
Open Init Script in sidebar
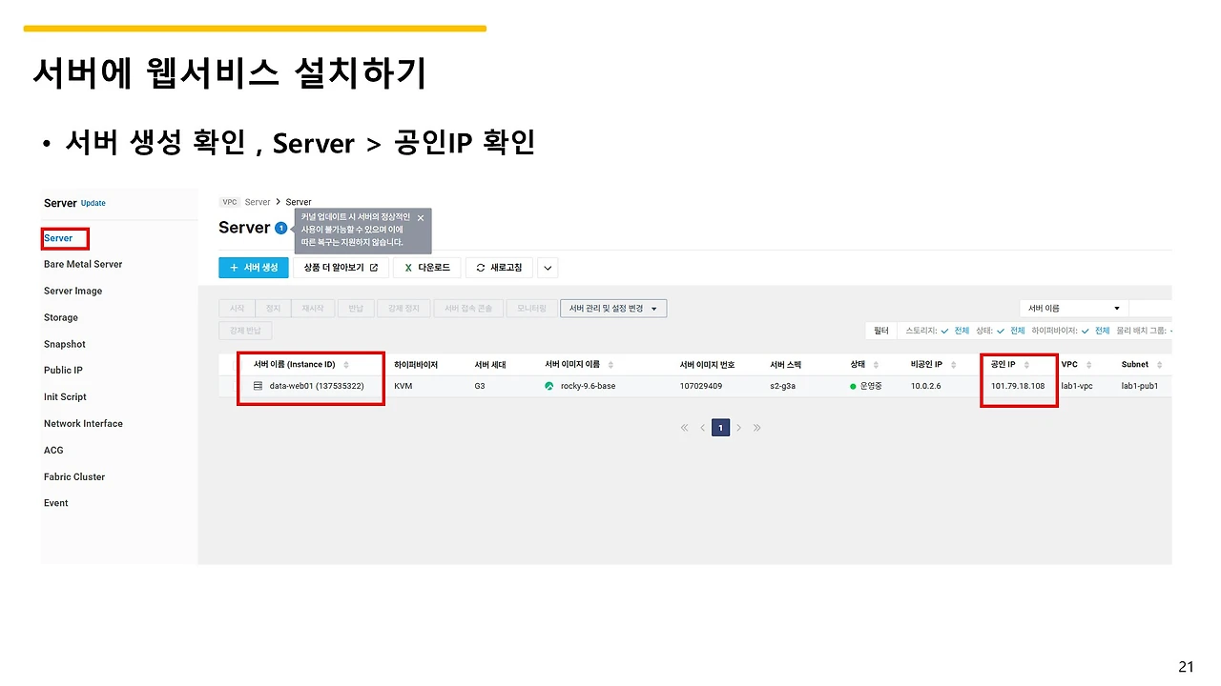coord(65,396)
